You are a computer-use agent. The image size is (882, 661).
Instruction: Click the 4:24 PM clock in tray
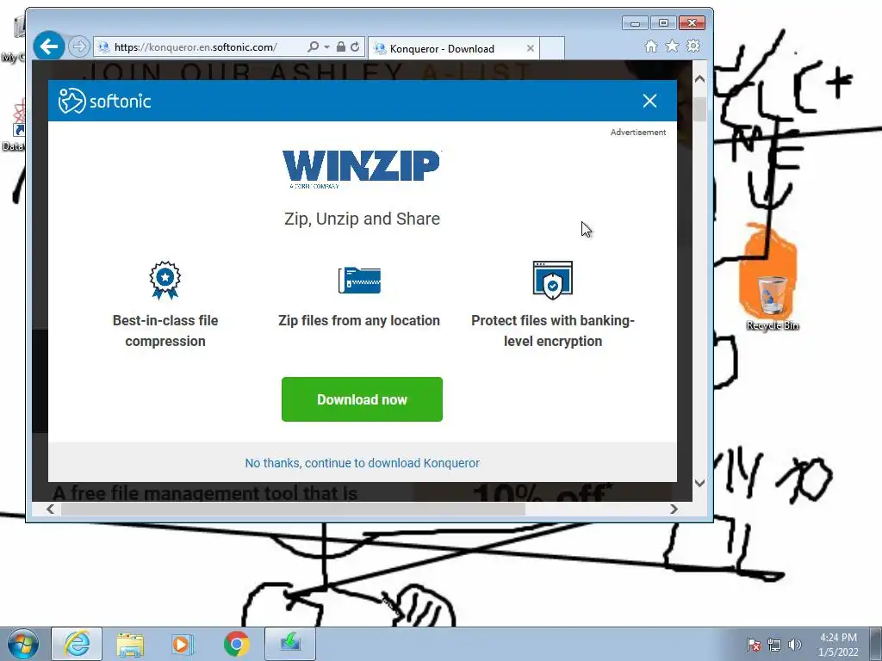838,638
